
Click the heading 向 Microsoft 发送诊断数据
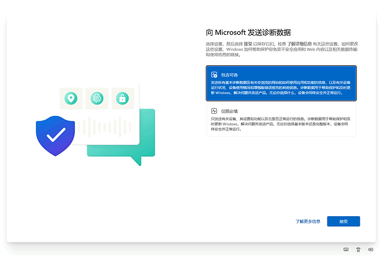pos(248,33)
